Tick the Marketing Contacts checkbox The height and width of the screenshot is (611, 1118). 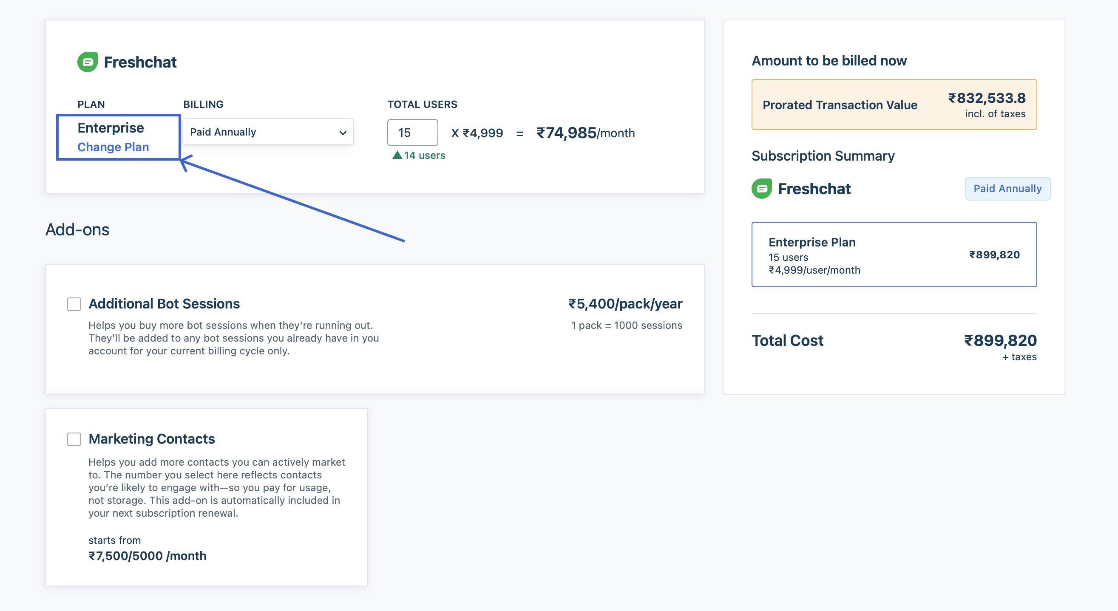pos(74,439)
